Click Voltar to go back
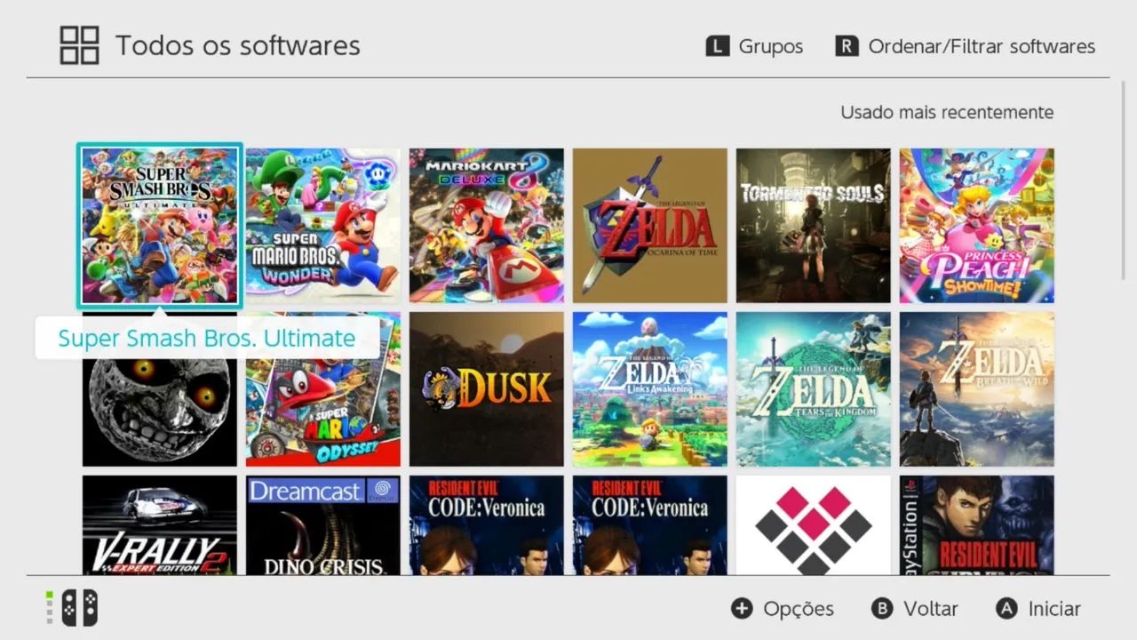 [930, 609]
